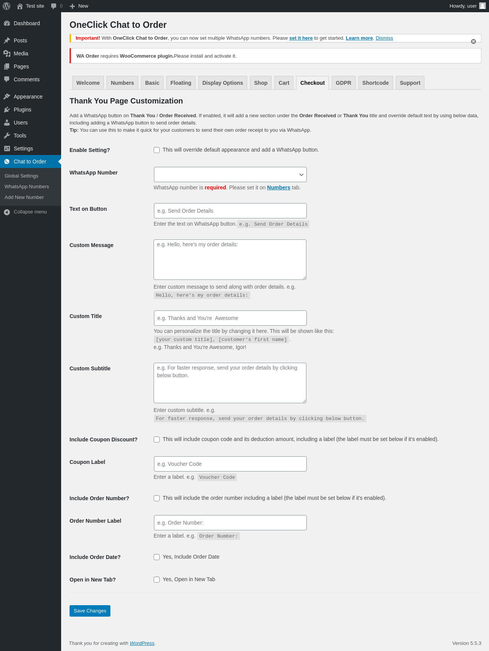The image size is (489, 651).
Task: Click the Plugins plug icon
Action: [7, 110]
